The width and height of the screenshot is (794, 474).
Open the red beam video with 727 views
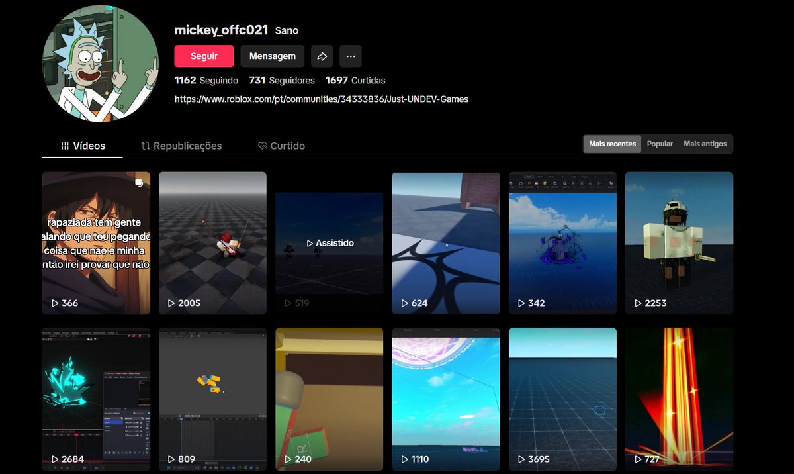(679, 399)
